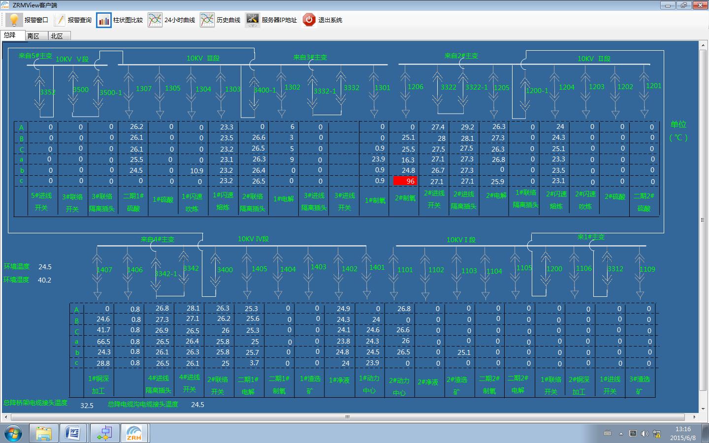Open 报警查询 pencil icon

59,20
